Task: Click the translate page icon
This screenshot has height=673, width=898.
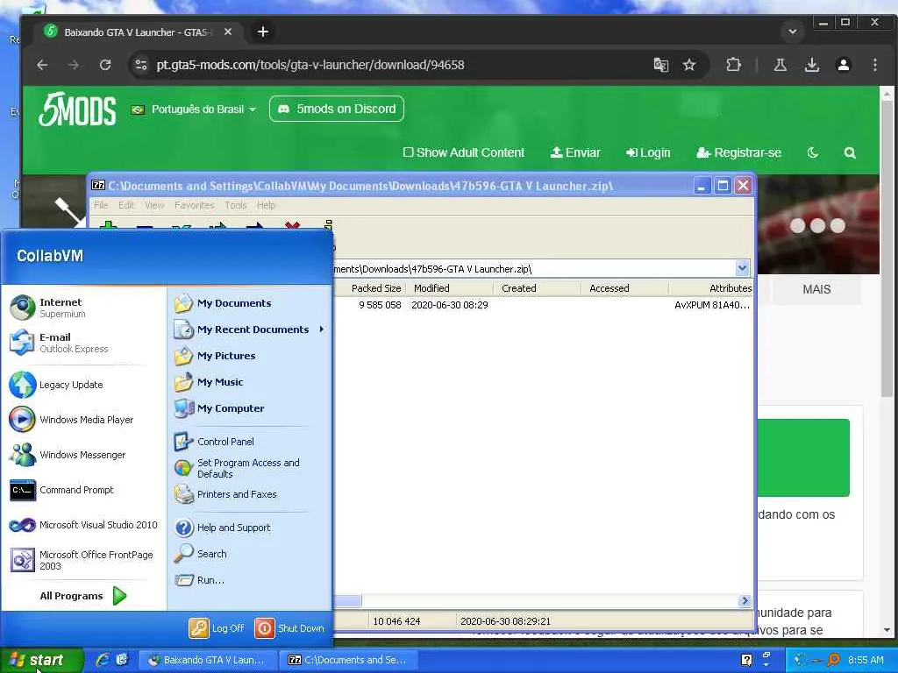Action: tap(661, 65)
